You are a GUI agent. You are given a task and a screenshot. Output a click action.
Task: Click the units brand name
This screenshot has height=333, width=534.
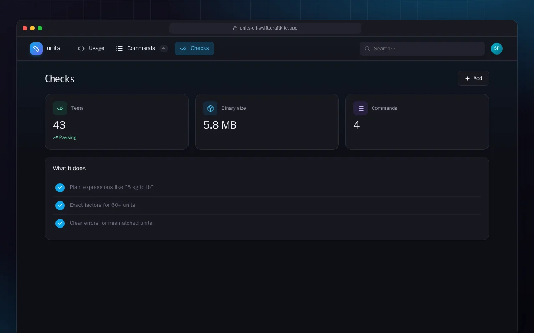coord(53,48)
